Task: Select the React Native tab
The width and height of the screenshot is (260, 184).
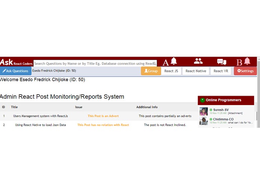Action: pyautogui.click(x=196, y=71)
